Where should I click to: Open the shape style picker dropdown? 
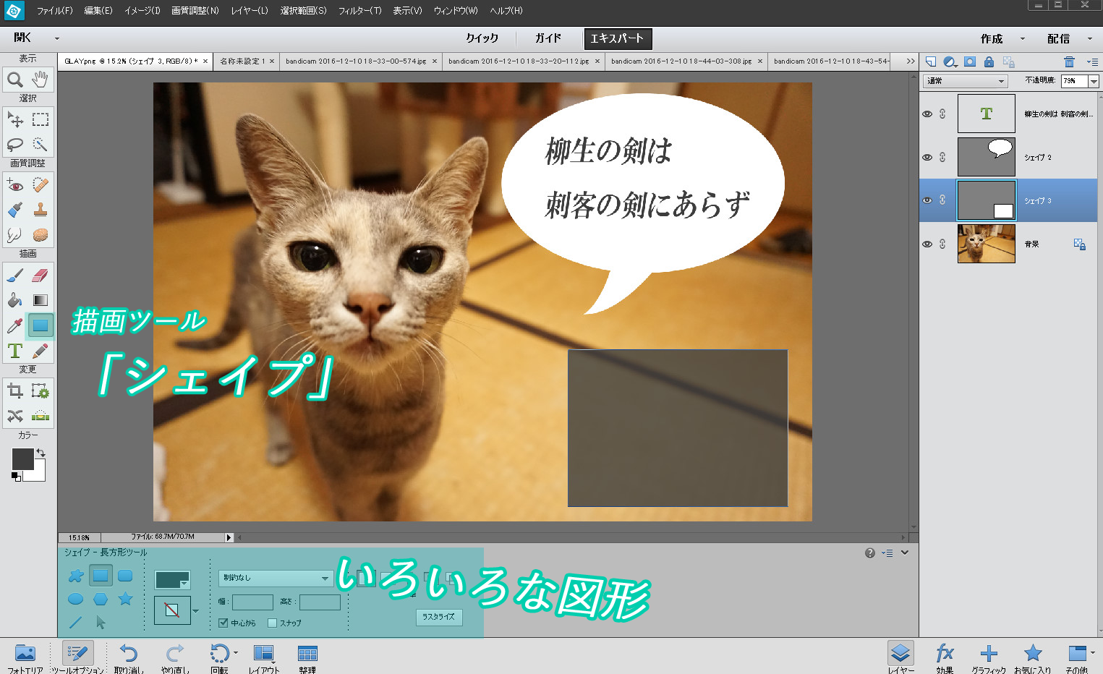195,611
